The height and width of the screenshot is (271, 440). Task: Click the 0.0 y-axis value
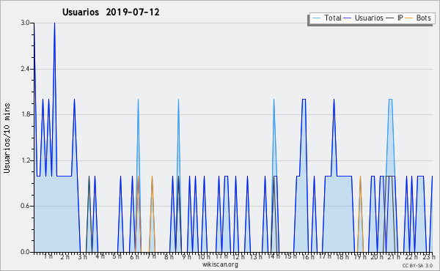tap(25, 252)
